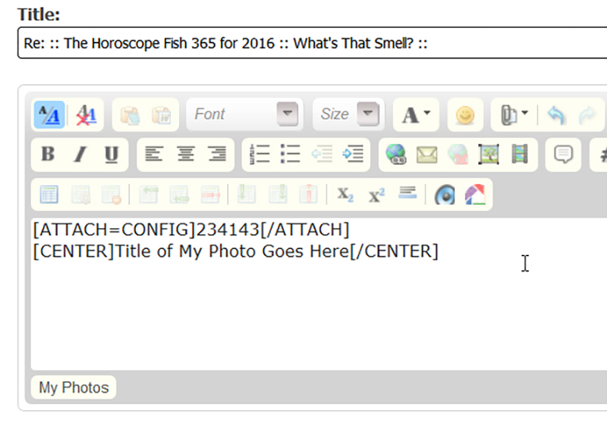Toggle italic formatting
This screenshot has height=433, width=607.
pyautogui.click(x=80, y=155)
